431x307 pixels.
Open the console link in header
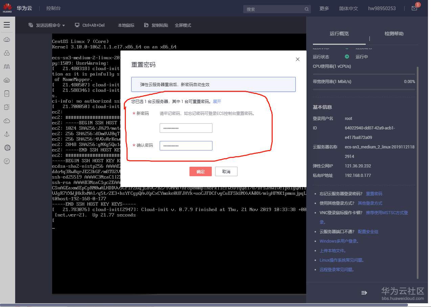coord(53,8)
